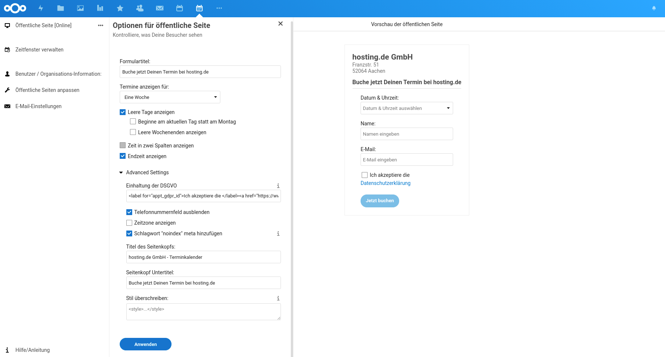Screen dimensions: 665x357
Task: Show info for Einhaltung der DSGVO
Action: click(x=278, y=186)
